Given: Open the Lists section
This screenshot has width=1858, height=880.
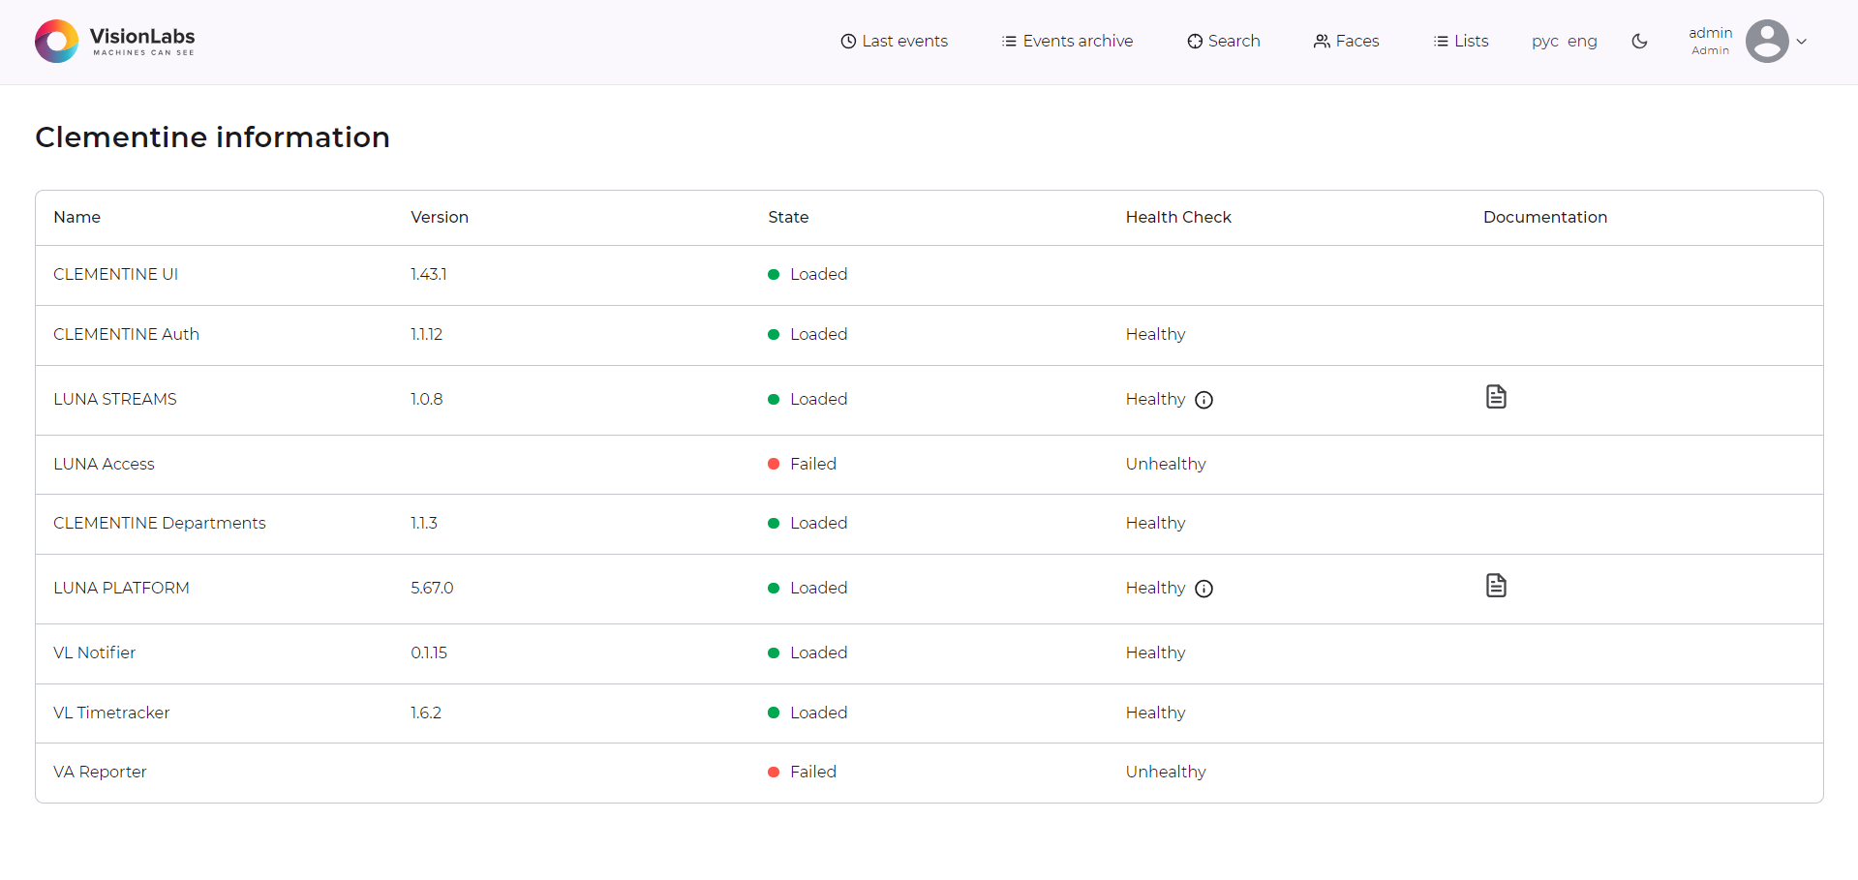Looking at the screenshot, I should pos(1461,42).
